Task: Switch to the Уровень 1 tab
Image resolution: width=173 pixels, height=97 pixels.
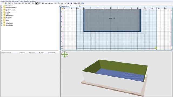Action: 73,6
